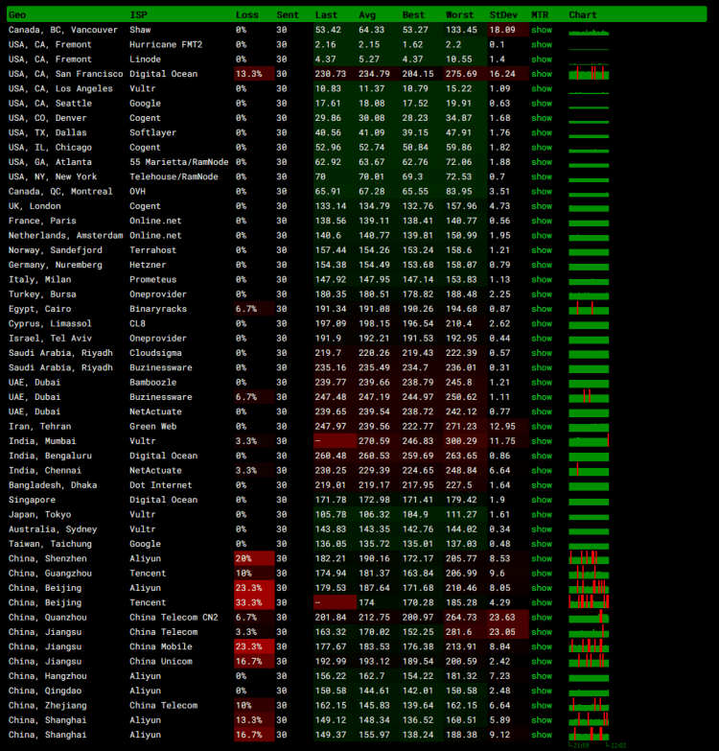Click the 33.3% loss cell for Beijing Tencent
Image resolution: width=719 pixels, height=751 pixels.
254,602
